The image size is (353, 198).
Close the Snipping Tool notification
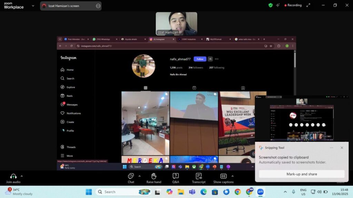342,148
